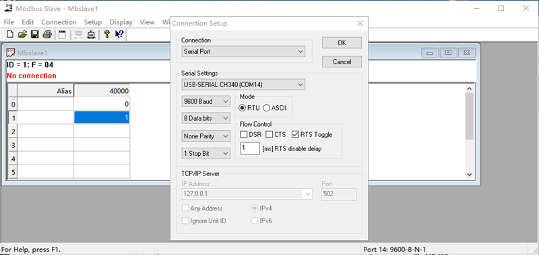Enable the DSR flow control checkbox
The image size is (539, 255).
point(243,134)
